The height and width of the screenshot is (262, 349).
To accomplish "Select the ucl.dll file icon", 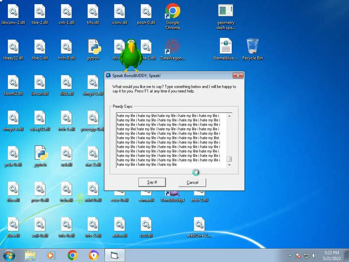I will coord(66,156).
